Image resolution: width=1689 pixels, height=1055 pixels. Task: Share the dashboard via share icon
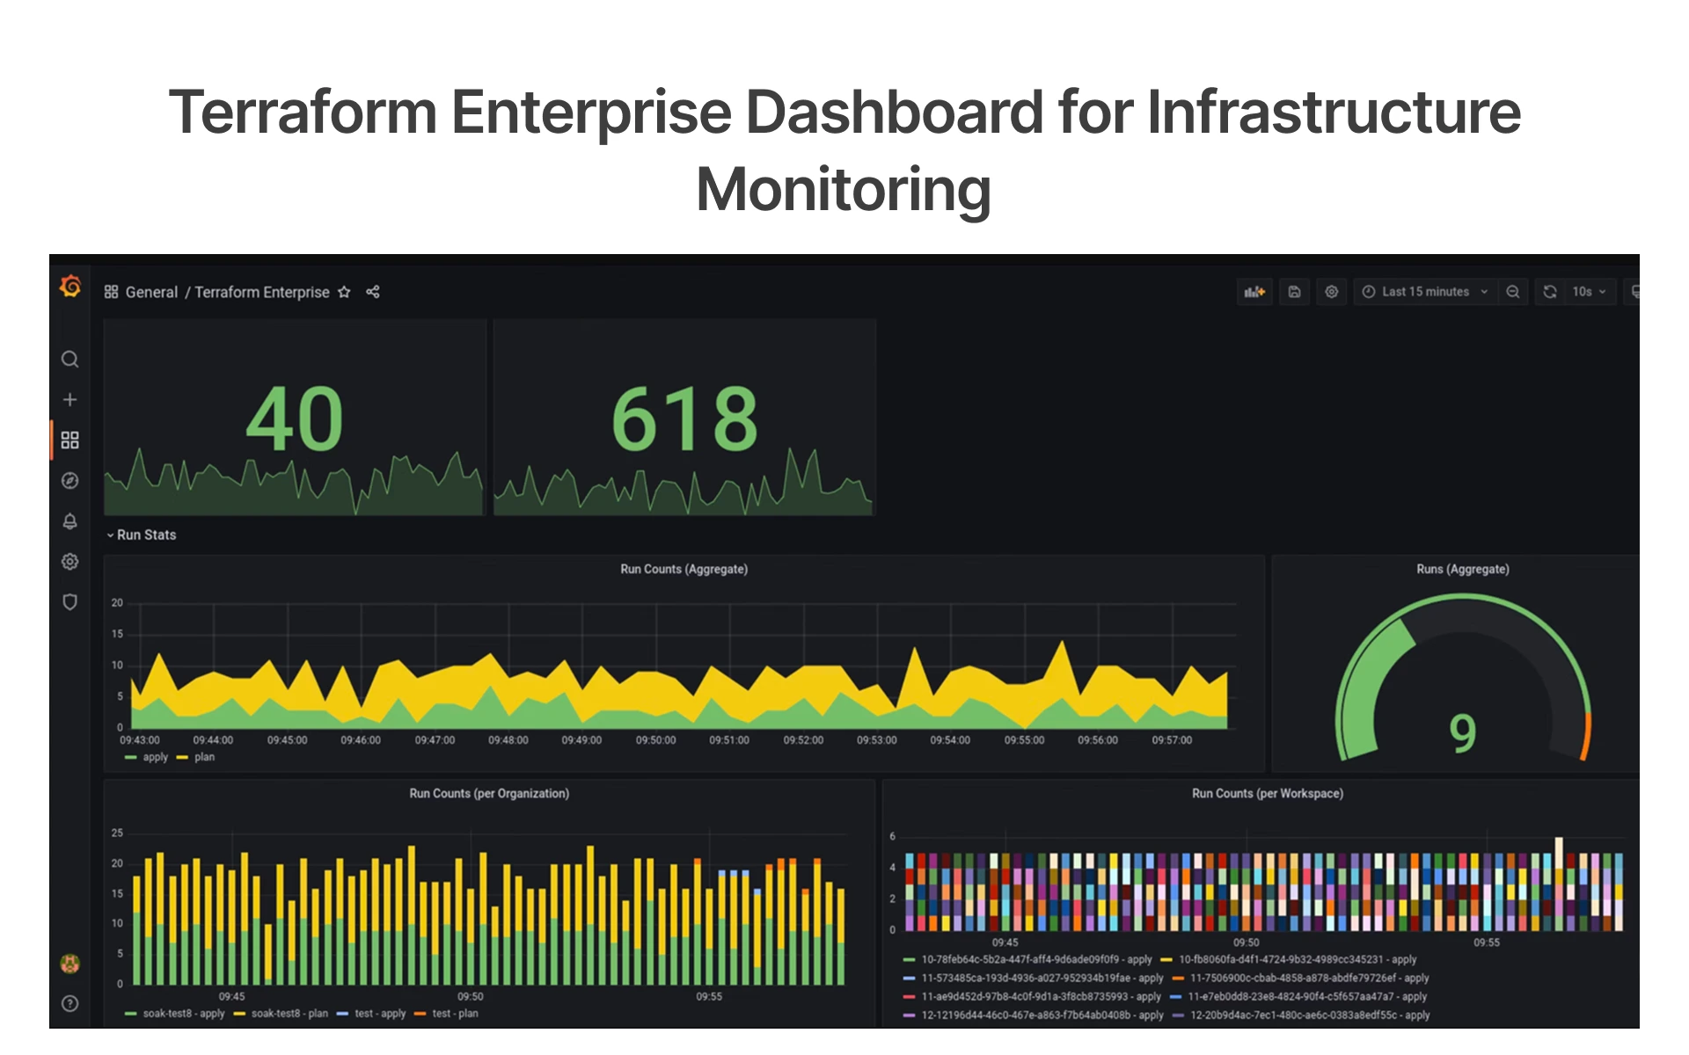coord(373,292)
